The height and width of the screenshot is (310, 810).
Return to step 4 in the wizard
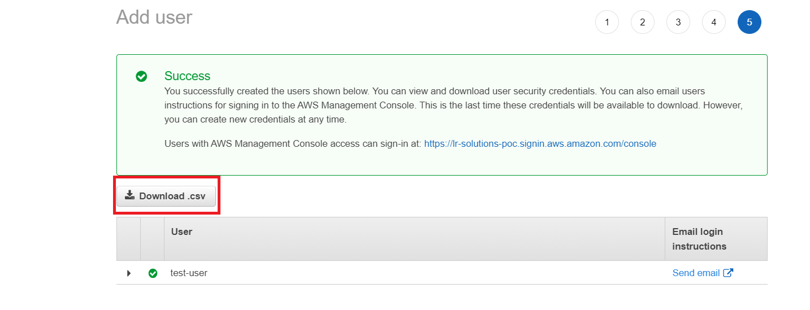pos(714,23)
